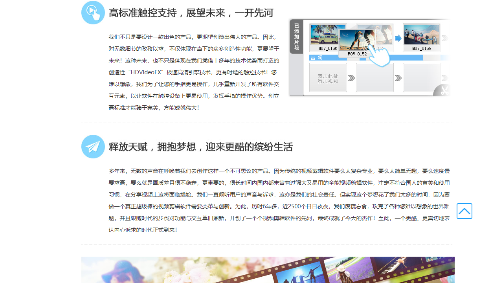The width and height of the screenshot is (503, 283).
Task: Click the 释放天赋，拥抱梦想 heading
Action: click(x=201, y=147)
